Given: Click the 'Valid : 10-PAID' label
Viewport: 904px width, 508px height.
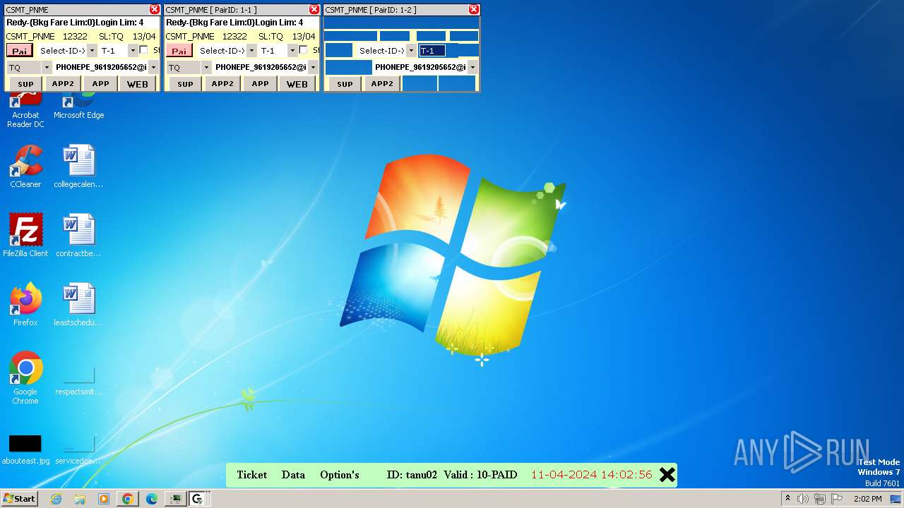Looking at the screenshot, I should pyautogui.click(x=480, y=475).
